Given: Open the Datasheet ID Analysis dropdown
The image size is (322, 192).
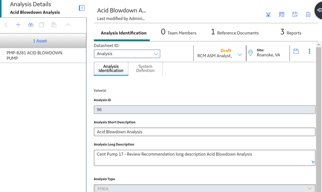Looking at the screenshot, I should coord(127,54).
